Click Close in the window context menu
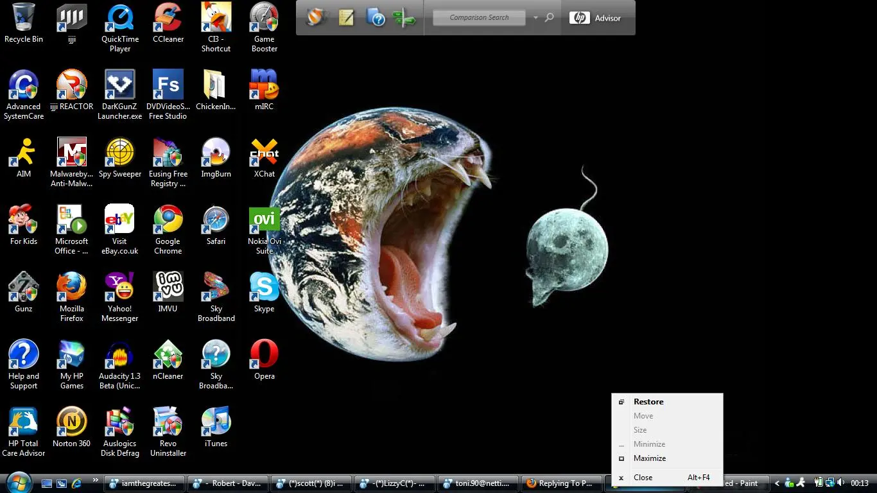877x493 pixels. pos(643,478)
